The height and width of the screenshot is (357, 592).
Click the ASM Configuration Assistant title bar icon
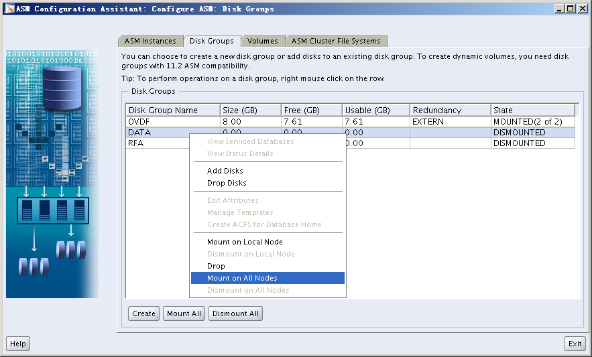pos(9,9)
